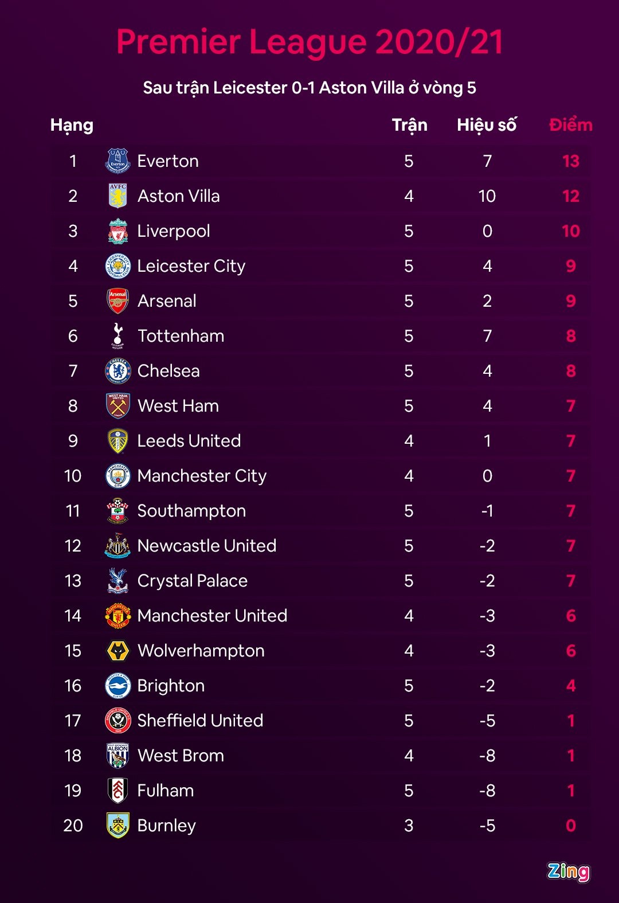Click the Manchester United crest
The height and width of the screenshot is (903, 619).
[x=117, y=616]
